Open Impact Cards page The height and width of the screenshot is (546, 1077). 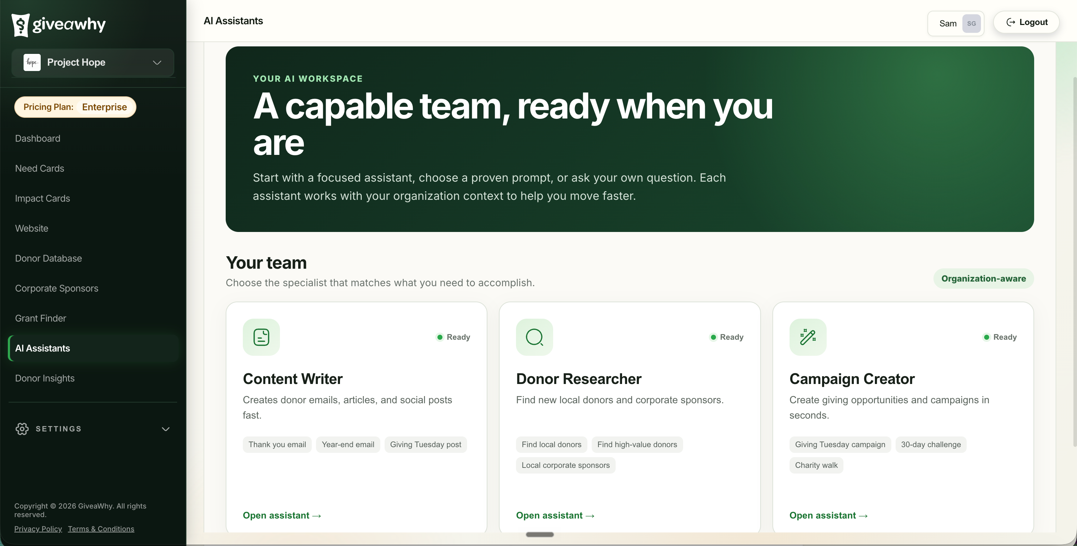(42, 198)
